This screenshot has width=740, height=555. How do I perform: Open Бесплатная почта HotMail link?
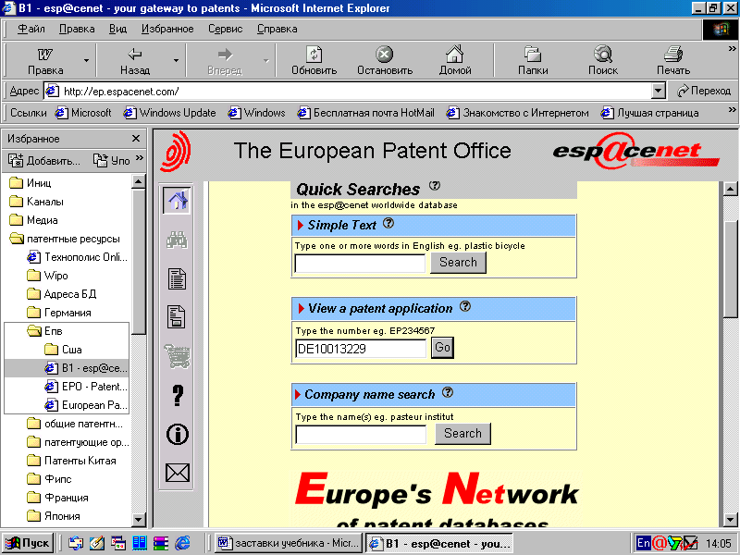(x=365, y=113)
